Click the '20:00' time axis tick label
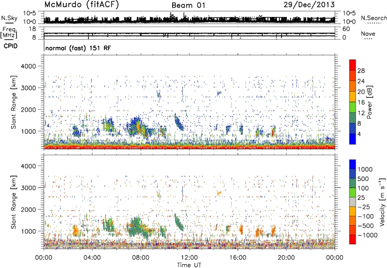The width and height of the screenshot is (387, 268). tap(286, 258)
